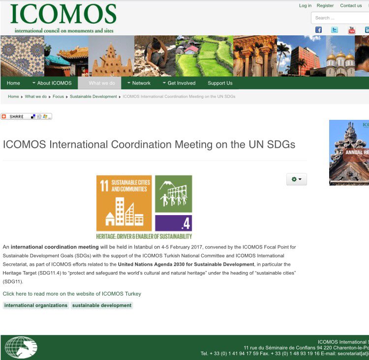Click the Register link
The height and width of the screenshot is (360, 369).
[x=325, y=5]
